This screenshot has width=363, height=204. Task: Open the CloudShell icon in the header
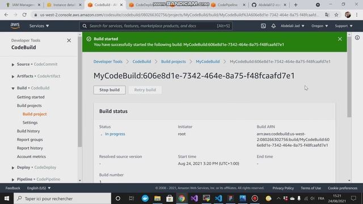(263, 26)
